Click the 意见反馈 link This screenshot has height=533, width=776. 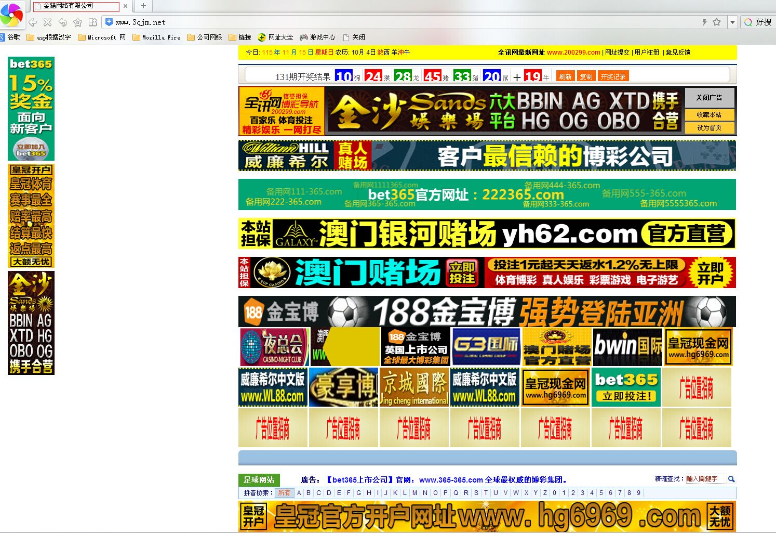[678, 53]
